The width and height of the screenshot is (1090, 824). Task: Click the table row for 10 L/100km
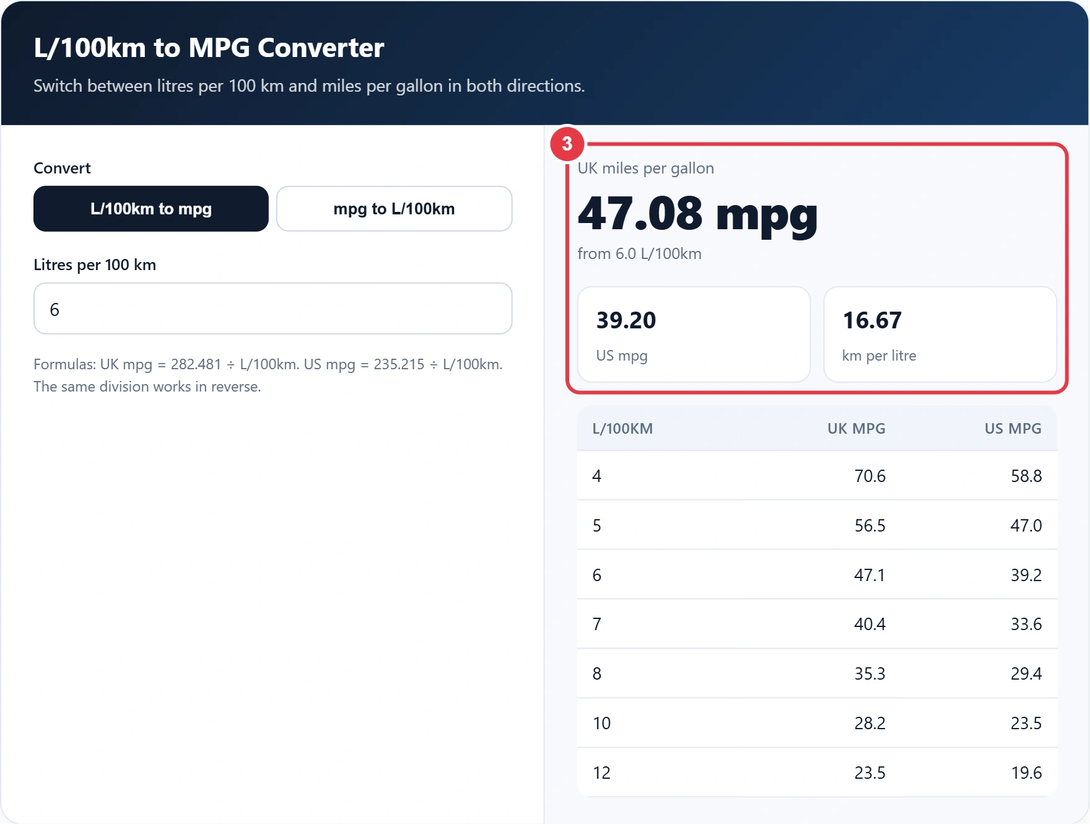click(817, 723)
